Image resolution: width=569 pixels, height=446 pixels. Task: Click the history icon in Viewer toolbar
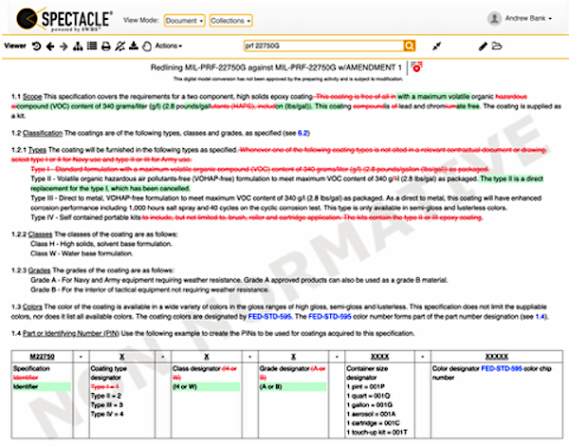36,46
